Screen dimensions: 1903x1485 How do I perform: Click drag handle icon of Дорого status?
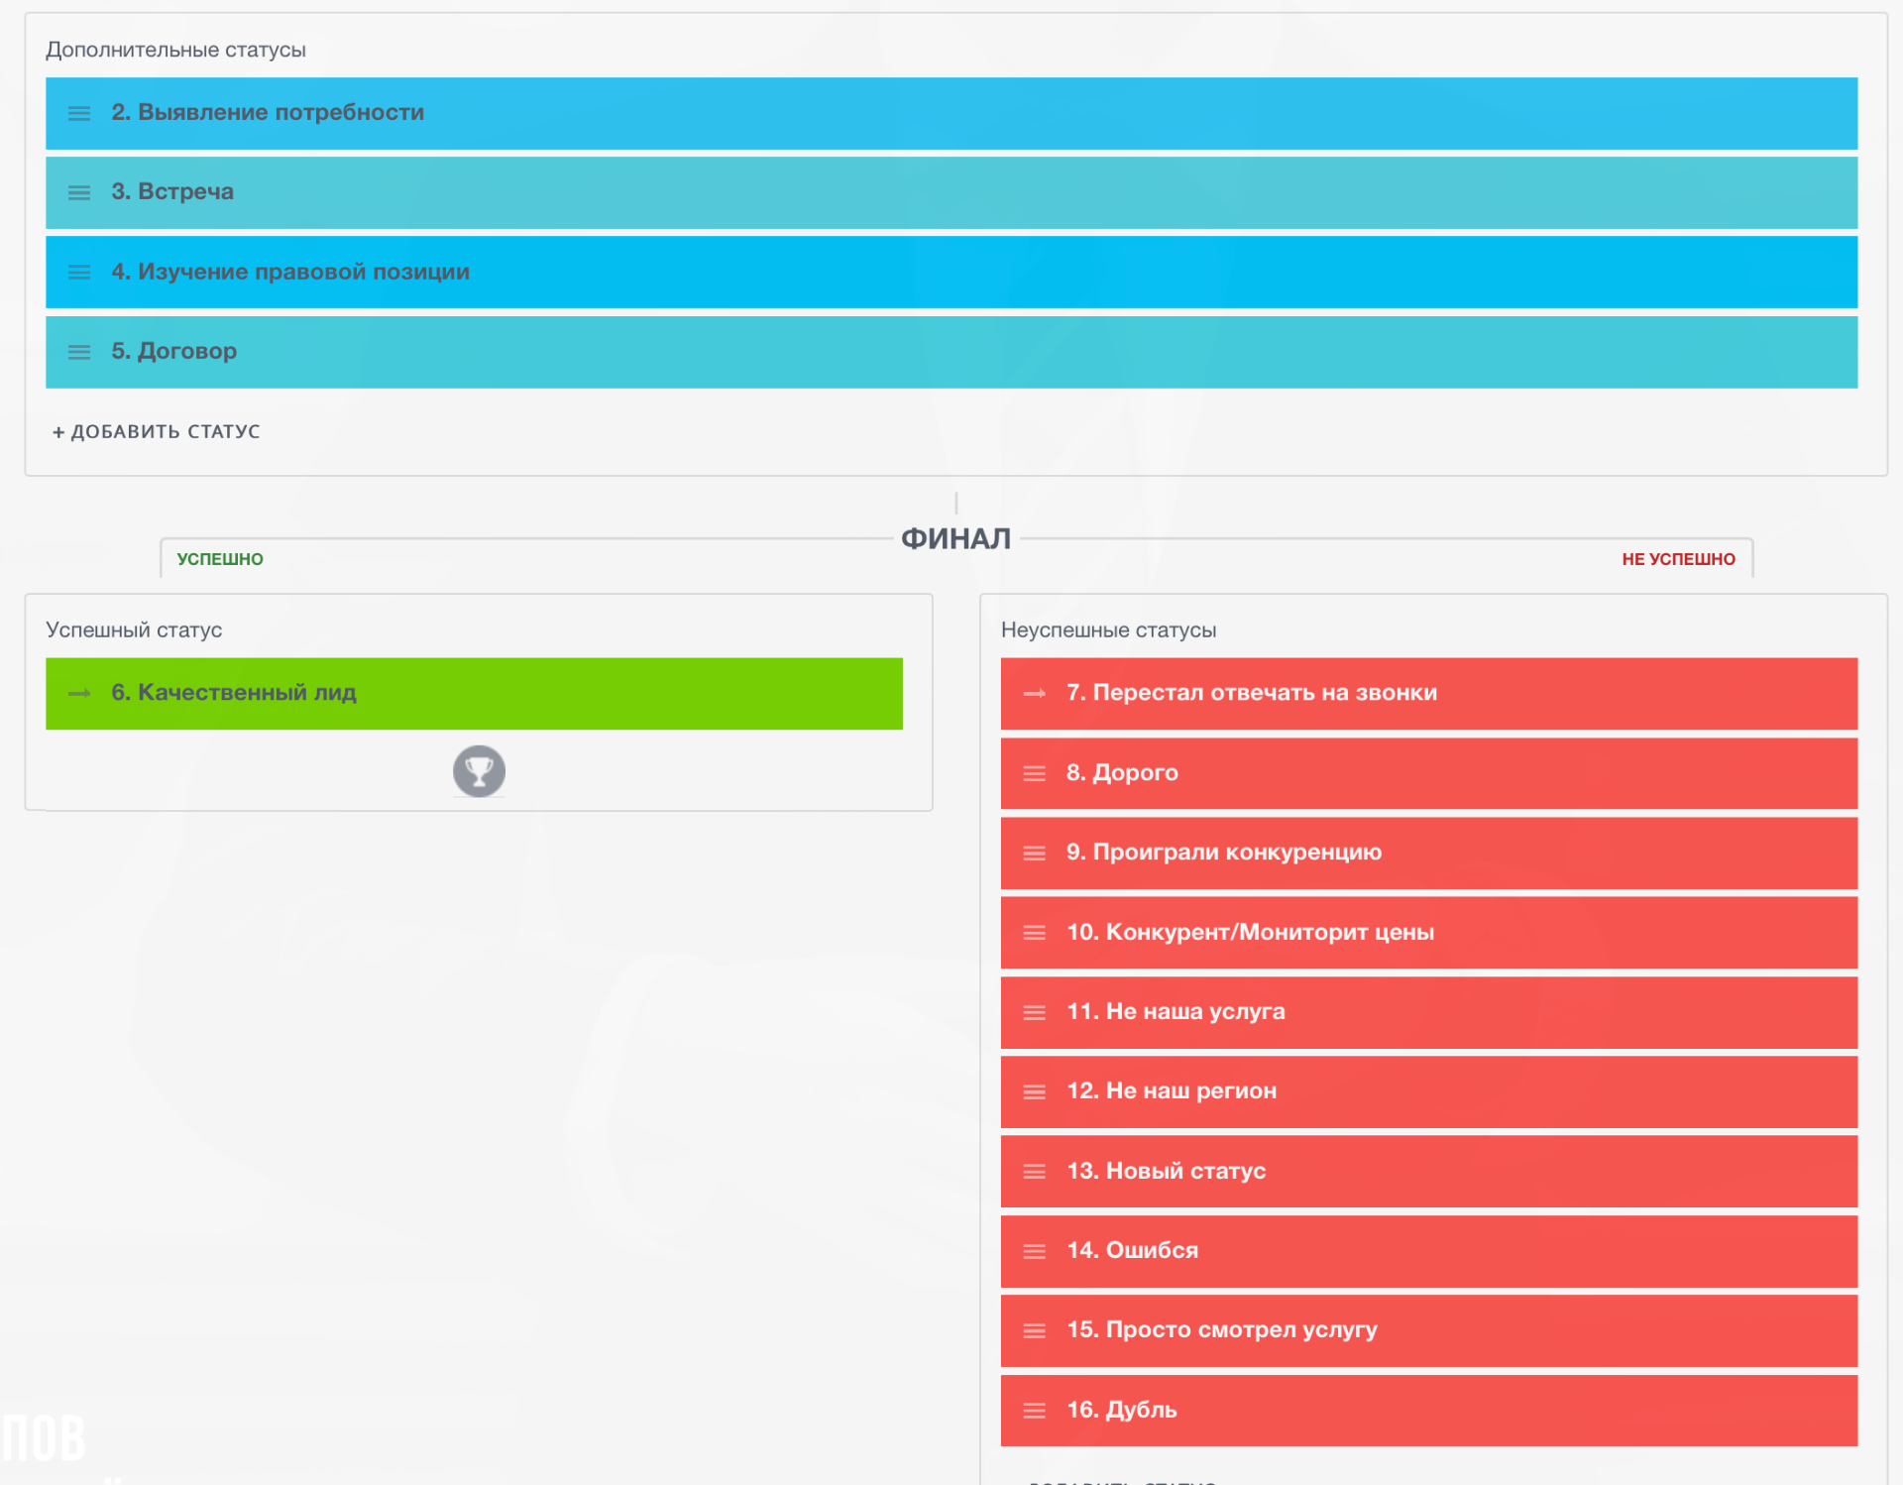(1034, 773)
